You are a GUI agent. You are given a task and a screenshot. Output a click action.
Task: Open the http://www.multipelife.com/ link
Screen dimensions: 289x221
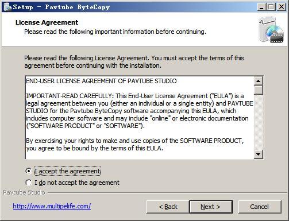point(52,206)
